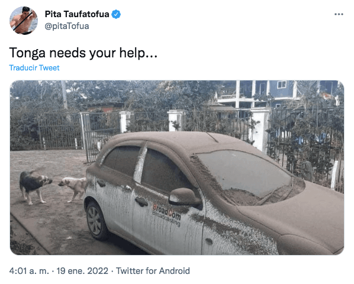This screenshot has width=354, height=284.
Task: Click the dark dog on the left
Action: (x=34, y=186)
